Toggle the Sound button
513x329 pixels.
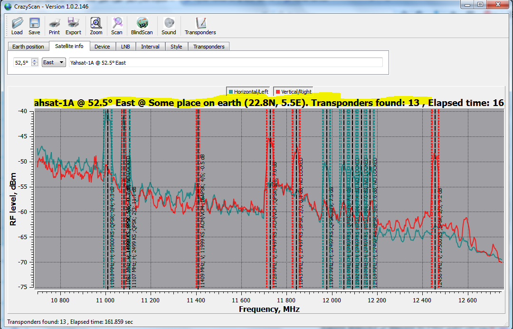tap(169, 26)
